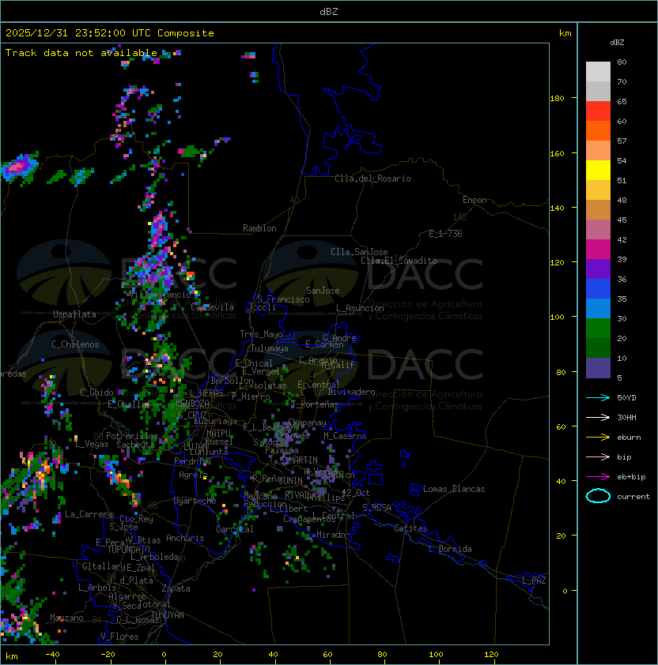Screen dimensions: 658x665
Task: Click the cyan 50YD arrow in legend
Action: pyautogui.click(x=598, y=397)
